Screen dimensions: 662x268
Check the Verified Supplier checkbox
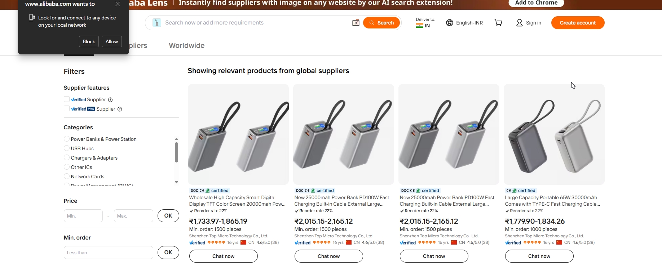(x=67, y=99)
